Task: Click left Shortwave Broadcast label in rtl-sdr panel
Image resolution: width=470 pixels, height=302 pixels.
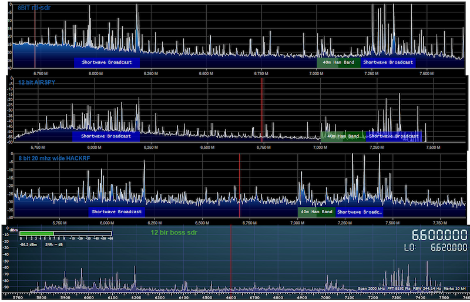Action: pos(106,62)
